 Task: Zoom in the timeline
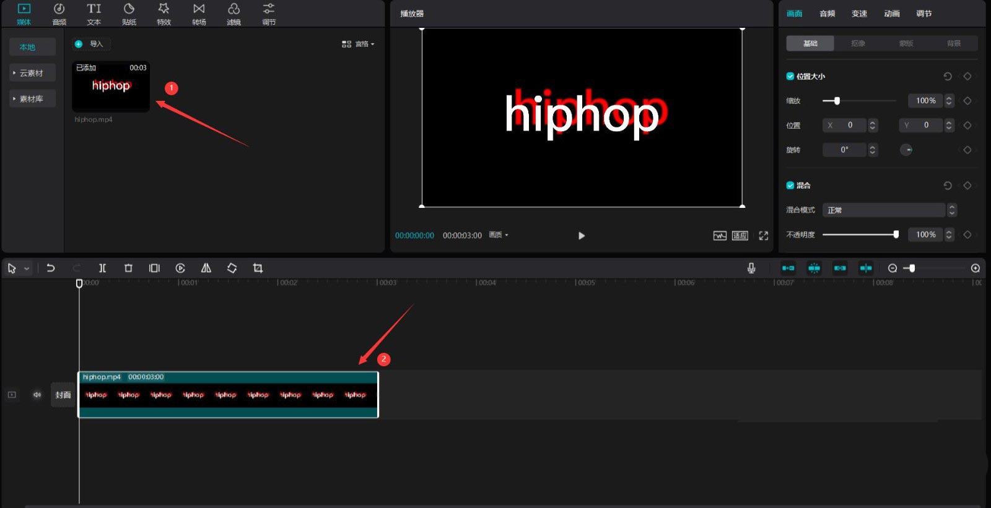click(976, 268)
